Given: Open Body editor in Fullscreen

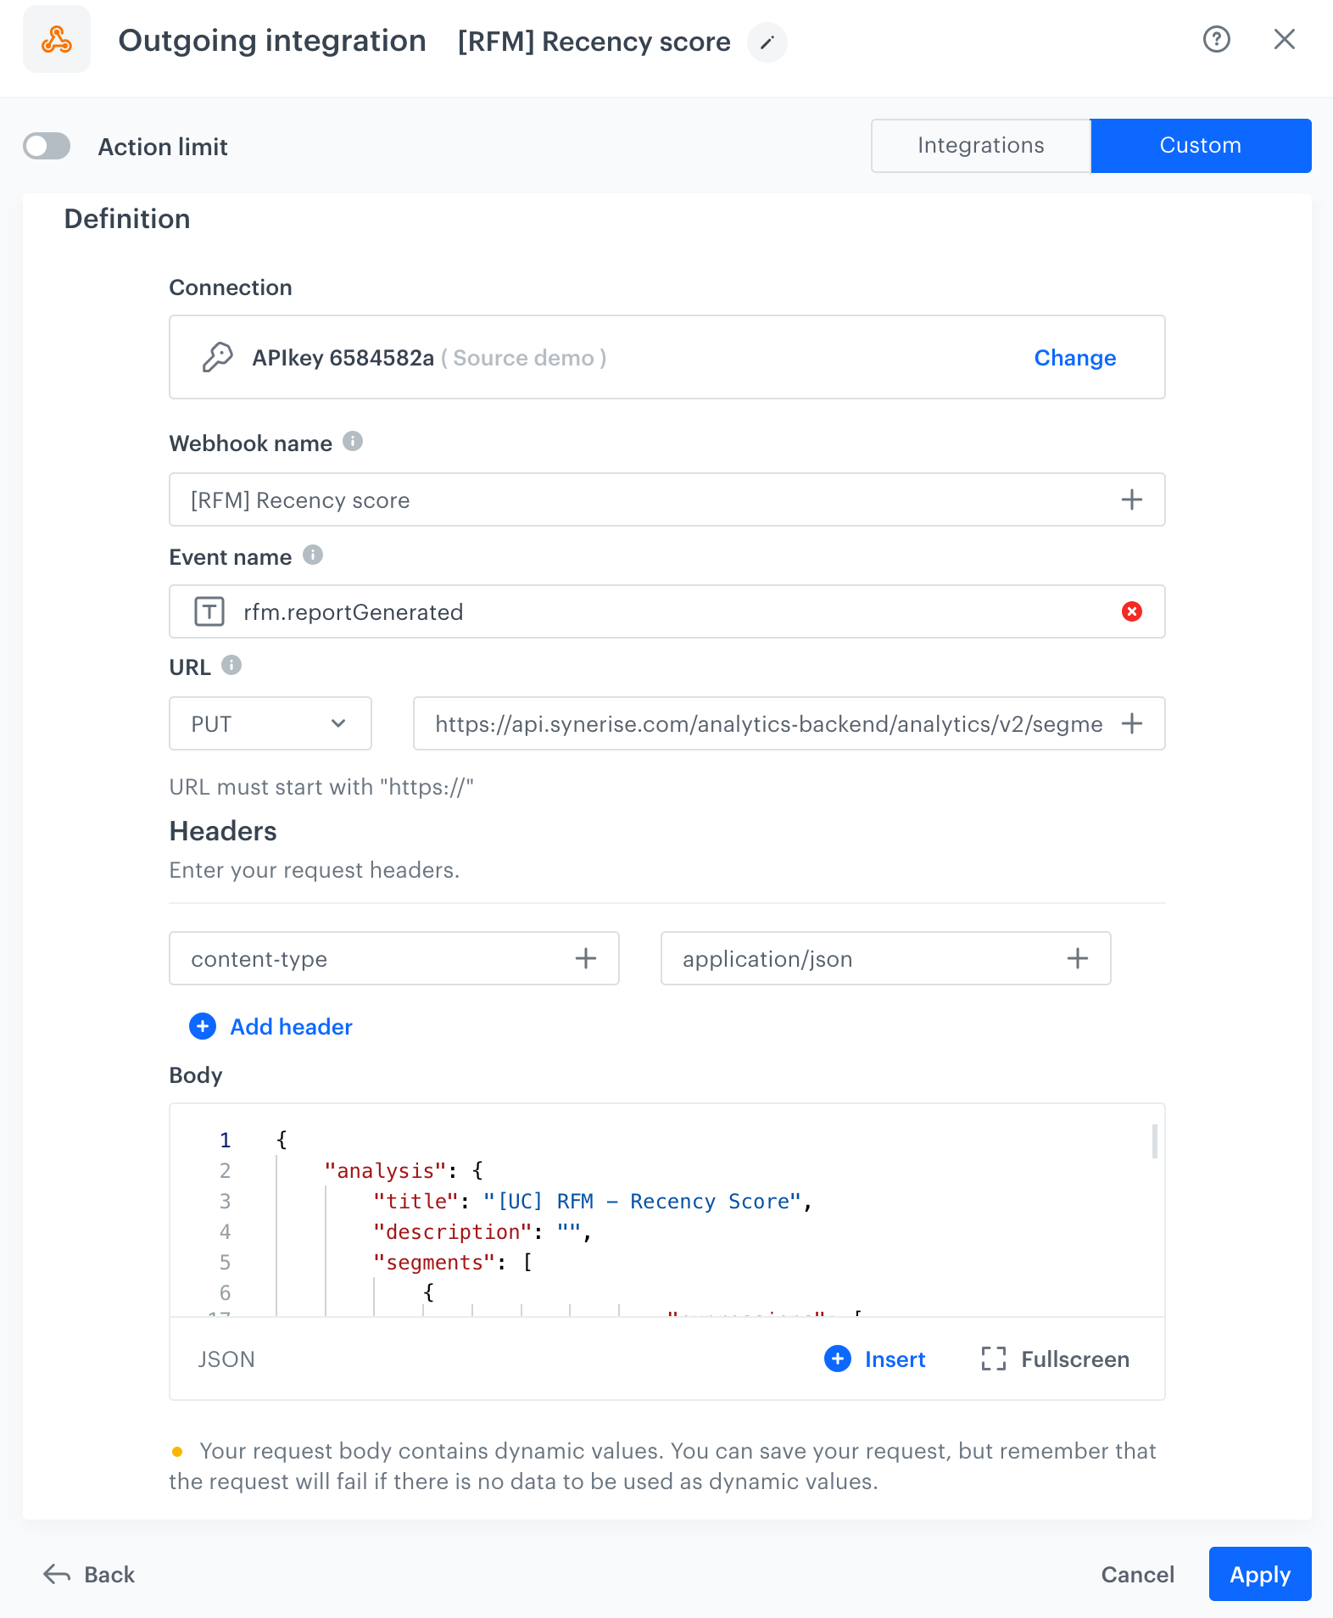Looking at the screenshot, I should point(1055,1359).
